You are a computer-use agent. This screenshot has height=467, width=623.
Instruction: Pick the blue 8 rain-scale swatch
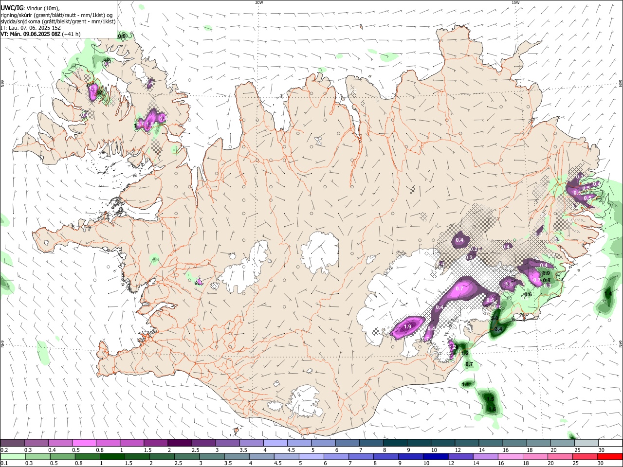click(386, 456)
